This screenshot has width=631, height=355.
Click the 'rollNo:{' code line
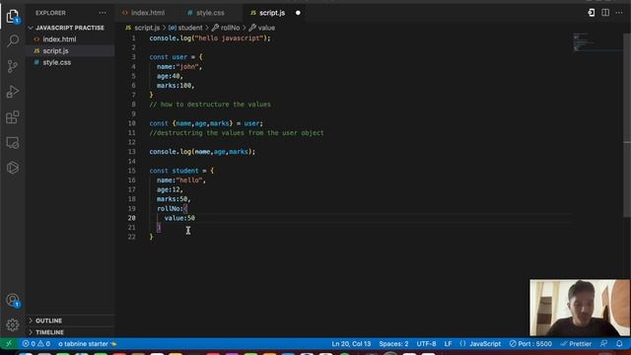click(173, 208)
